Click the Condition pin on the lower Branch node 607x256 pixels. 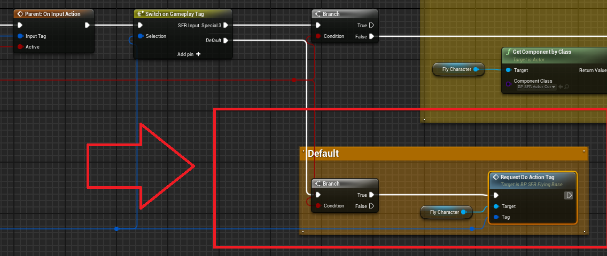(318, 206)
